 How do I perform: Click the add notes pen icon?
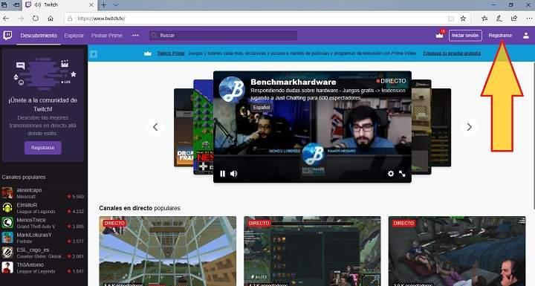coord(499,19)
